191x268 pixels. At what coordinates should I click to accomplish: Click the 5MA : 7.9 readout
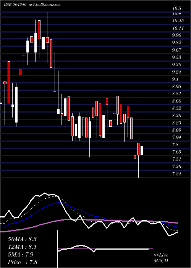[21, 255]
